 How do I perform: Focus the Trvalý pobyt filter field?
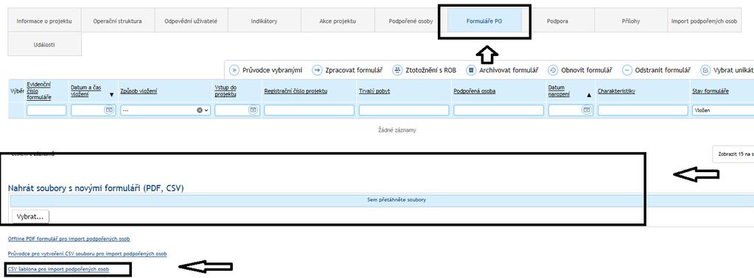tap(404, 110)
